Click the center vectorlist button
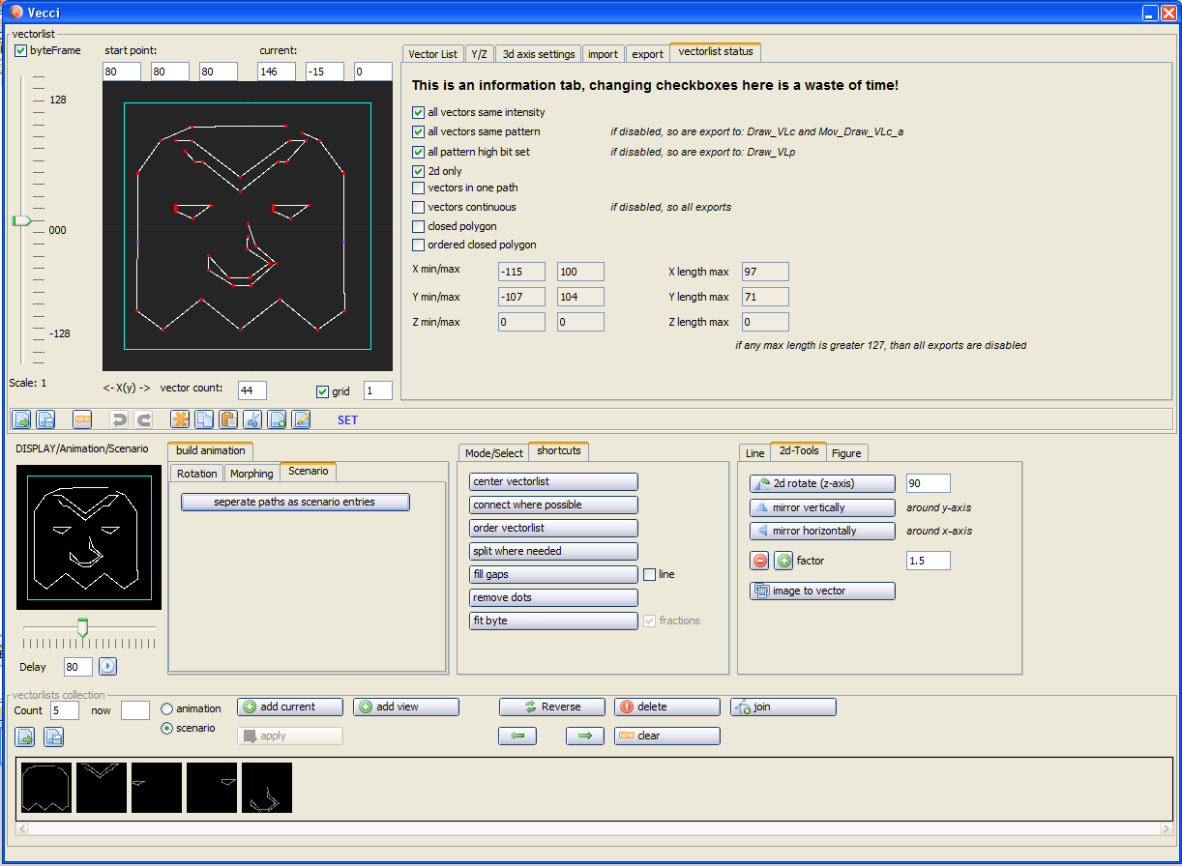This screenshot has height=866, width=1182. click(554, 481)
